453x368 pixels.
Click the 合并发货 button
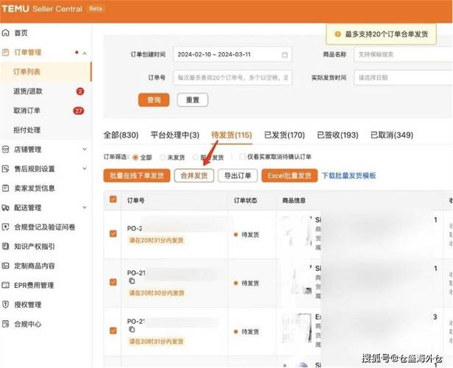[x=194, y=176]
